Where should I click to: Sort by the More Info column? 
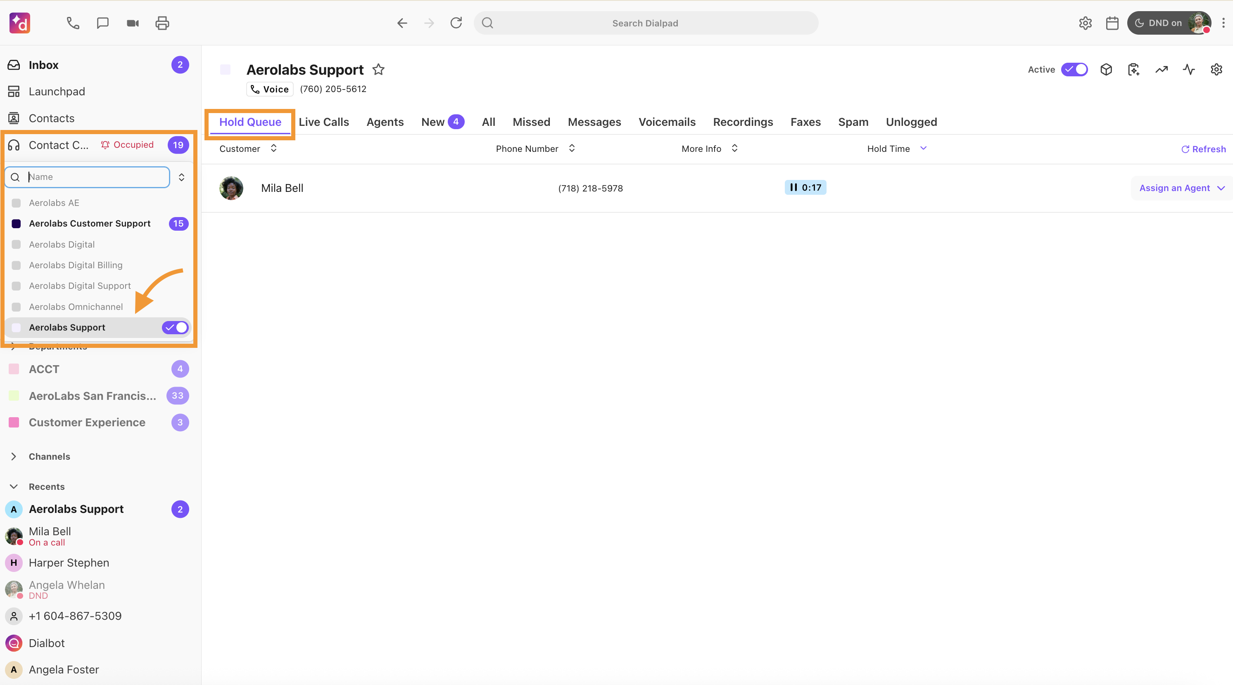click(x=709, y=149)
